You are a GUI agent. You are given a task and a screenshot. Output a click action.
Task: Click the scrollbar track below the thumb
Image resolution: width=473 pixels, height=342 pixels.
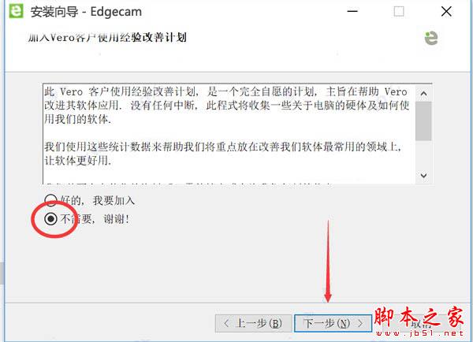point(423,154)
